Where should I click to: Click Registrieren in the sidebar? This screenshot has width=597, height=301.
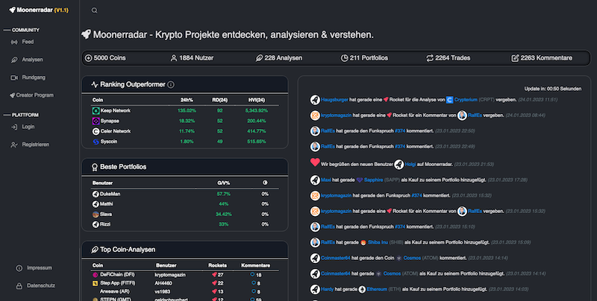tap(36, 145)
